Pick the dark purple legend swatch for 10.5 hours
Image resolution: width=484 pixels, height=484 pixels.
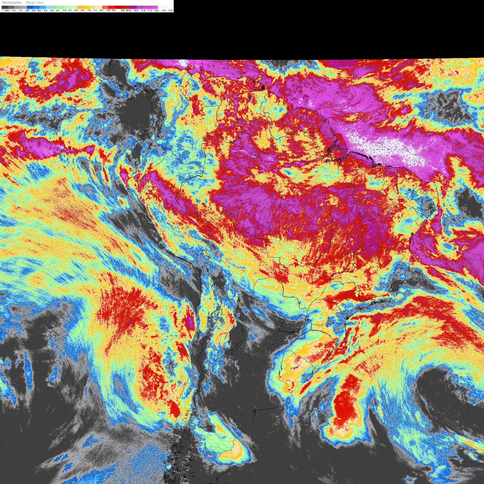(133, 7)
